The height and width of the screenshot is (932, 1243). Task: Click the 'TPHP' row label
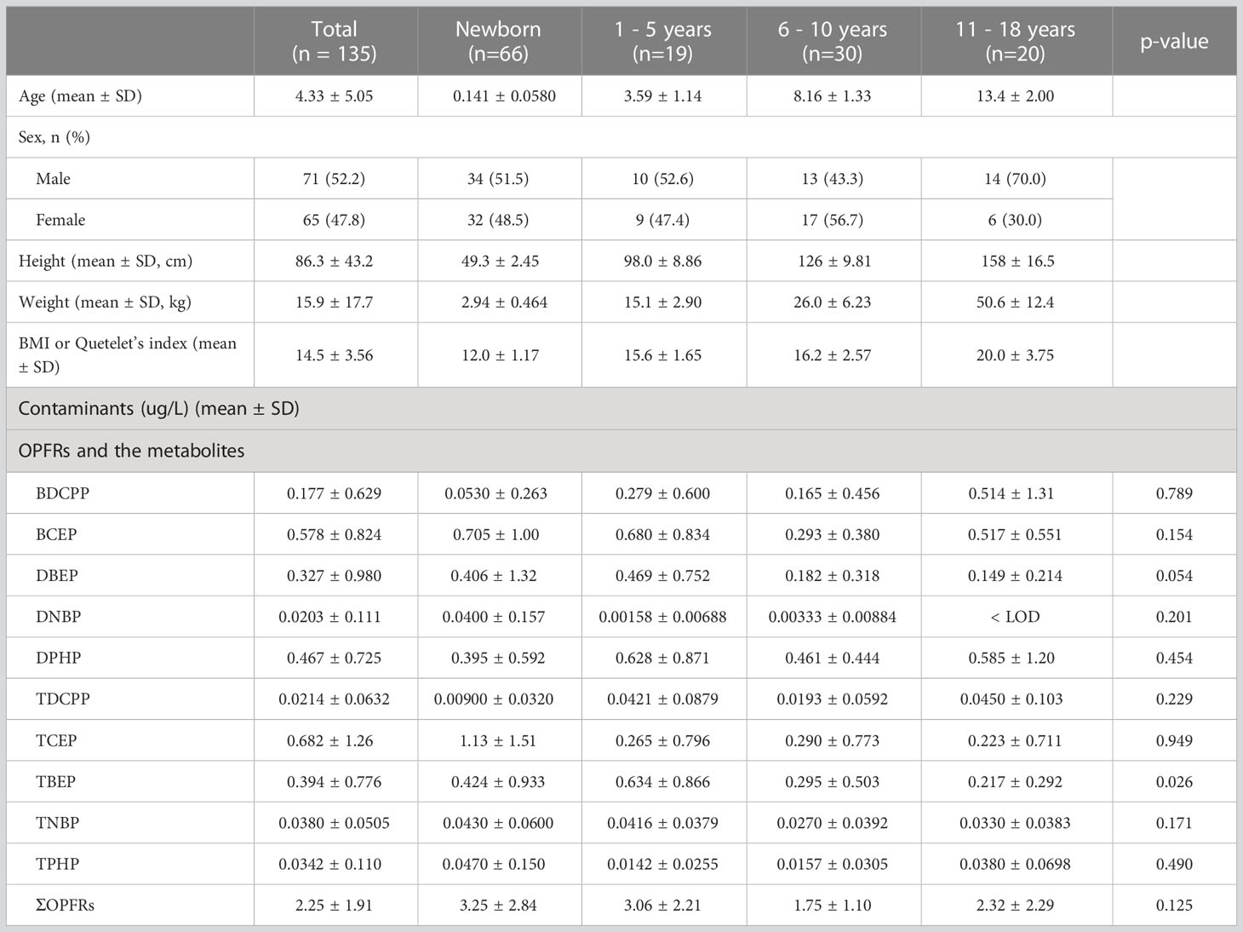[x=58, y=864]
